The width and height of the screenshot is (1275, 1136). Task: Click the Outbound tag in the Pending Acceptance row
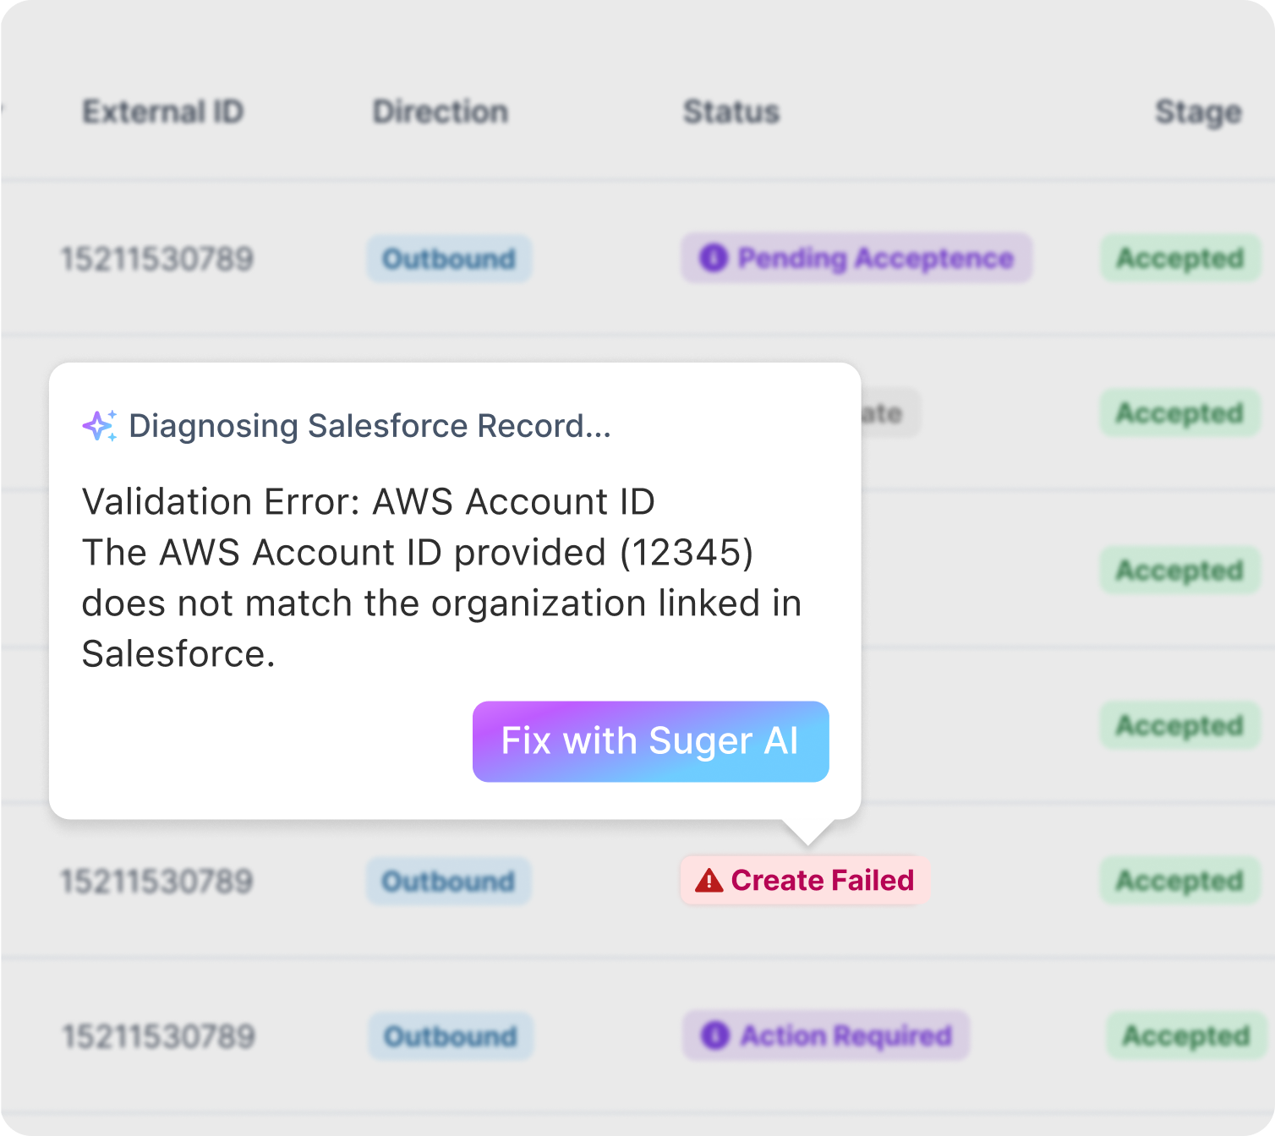pyautogui.click(x=448, y=259)
